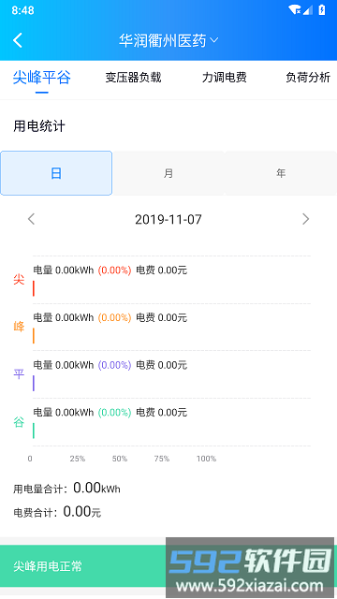Click the red 尖 category label
The height and width of the screenshot is (599, 337).
[x=19, y=280]
